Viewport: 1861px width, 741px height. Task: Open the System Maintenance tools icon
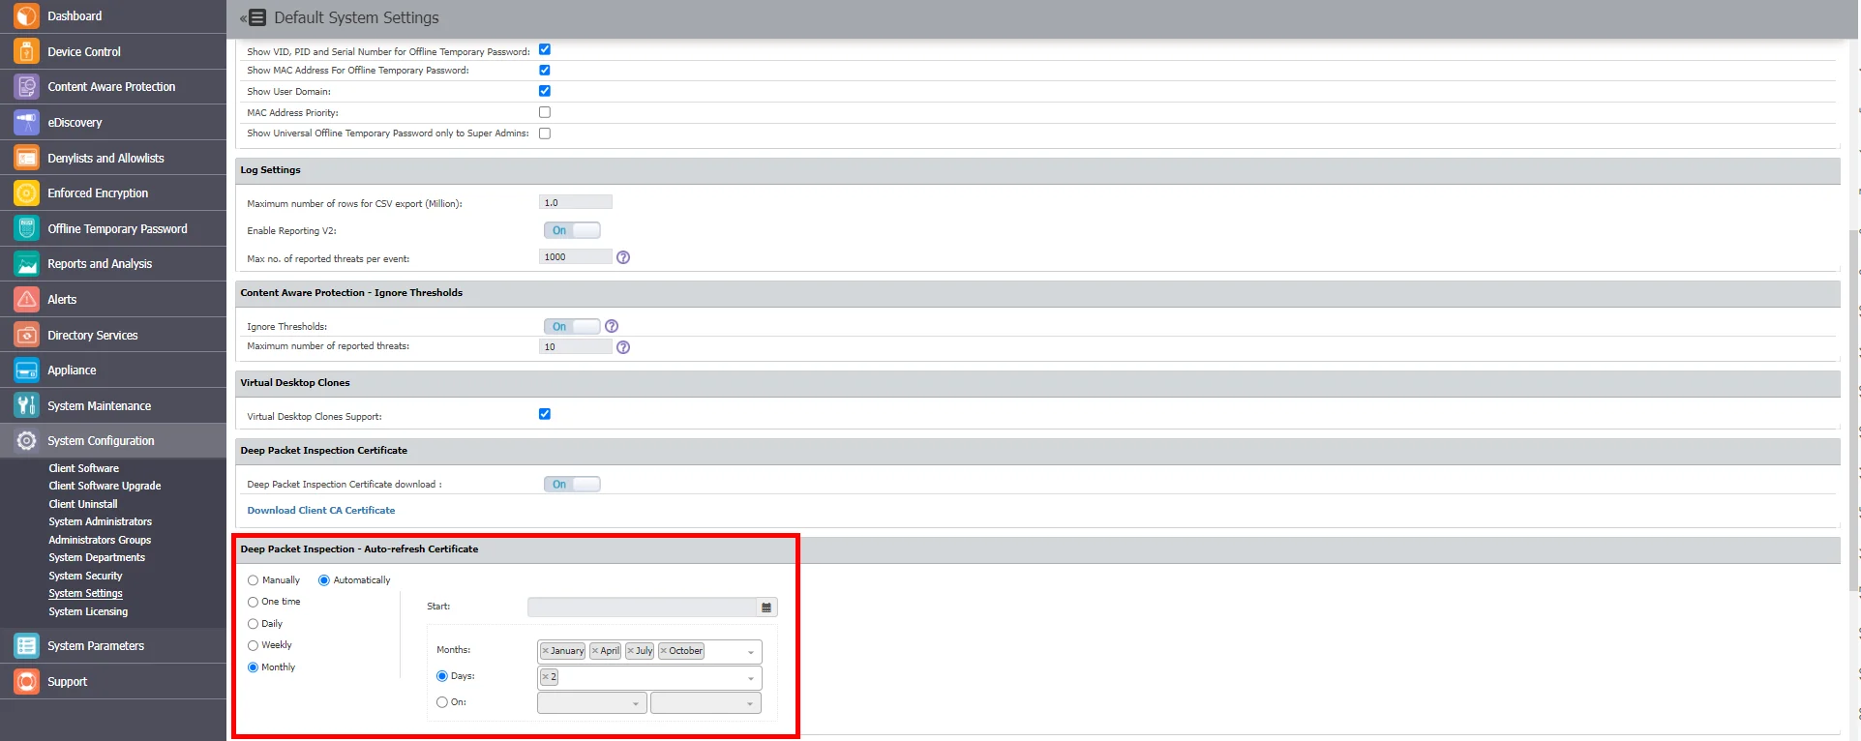coord(26,405)
